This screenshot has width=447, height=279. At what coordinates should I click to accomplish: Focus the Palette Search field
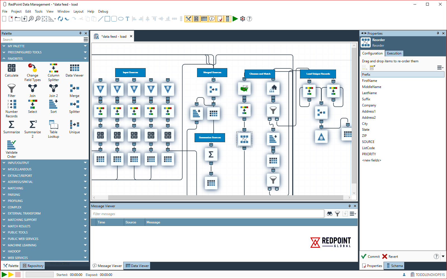[42, 40]
